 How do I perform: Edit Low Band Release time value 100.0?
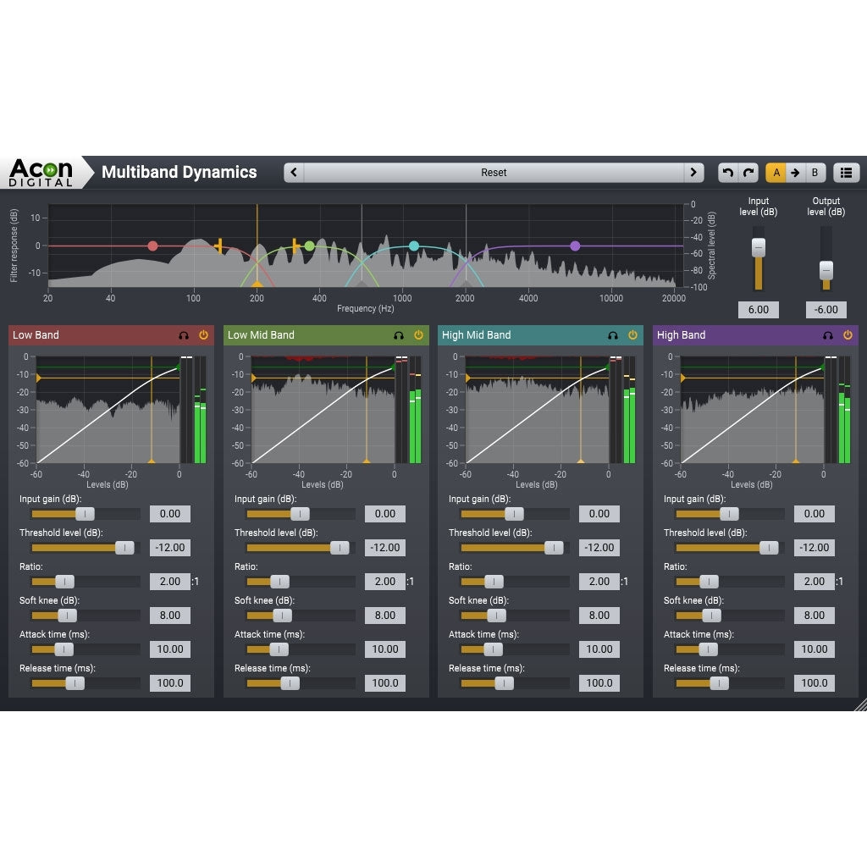point(170,683)
